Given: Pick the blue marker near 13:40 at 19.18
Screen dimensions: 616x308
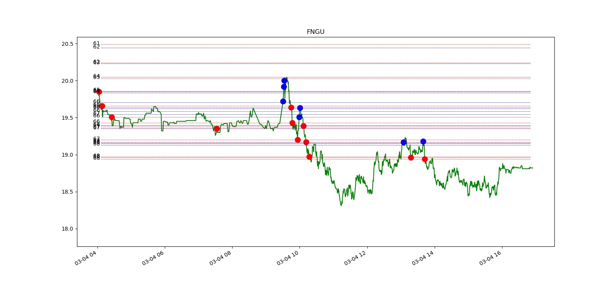Looking at the screenshot, I should point(423,141).
